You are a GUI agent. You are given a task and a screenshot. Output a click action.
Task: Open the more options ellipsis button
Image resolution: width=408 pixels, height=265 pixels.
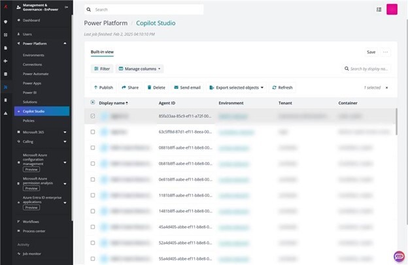point(385,52)
